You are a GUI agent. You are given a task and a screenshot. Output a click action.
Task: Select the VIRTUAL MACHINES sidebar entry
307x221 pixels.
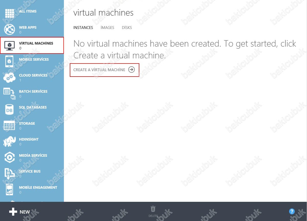tap(32, 45)
